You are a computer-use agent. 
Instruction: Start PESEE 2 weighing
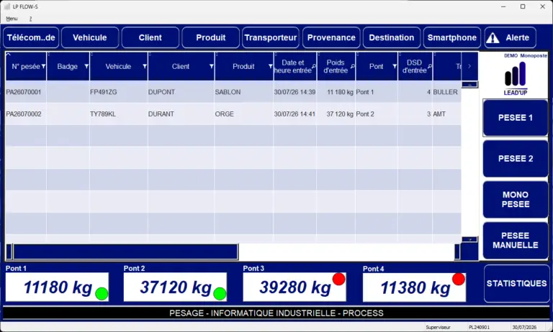pyautogui.click(x=516, y=159)
